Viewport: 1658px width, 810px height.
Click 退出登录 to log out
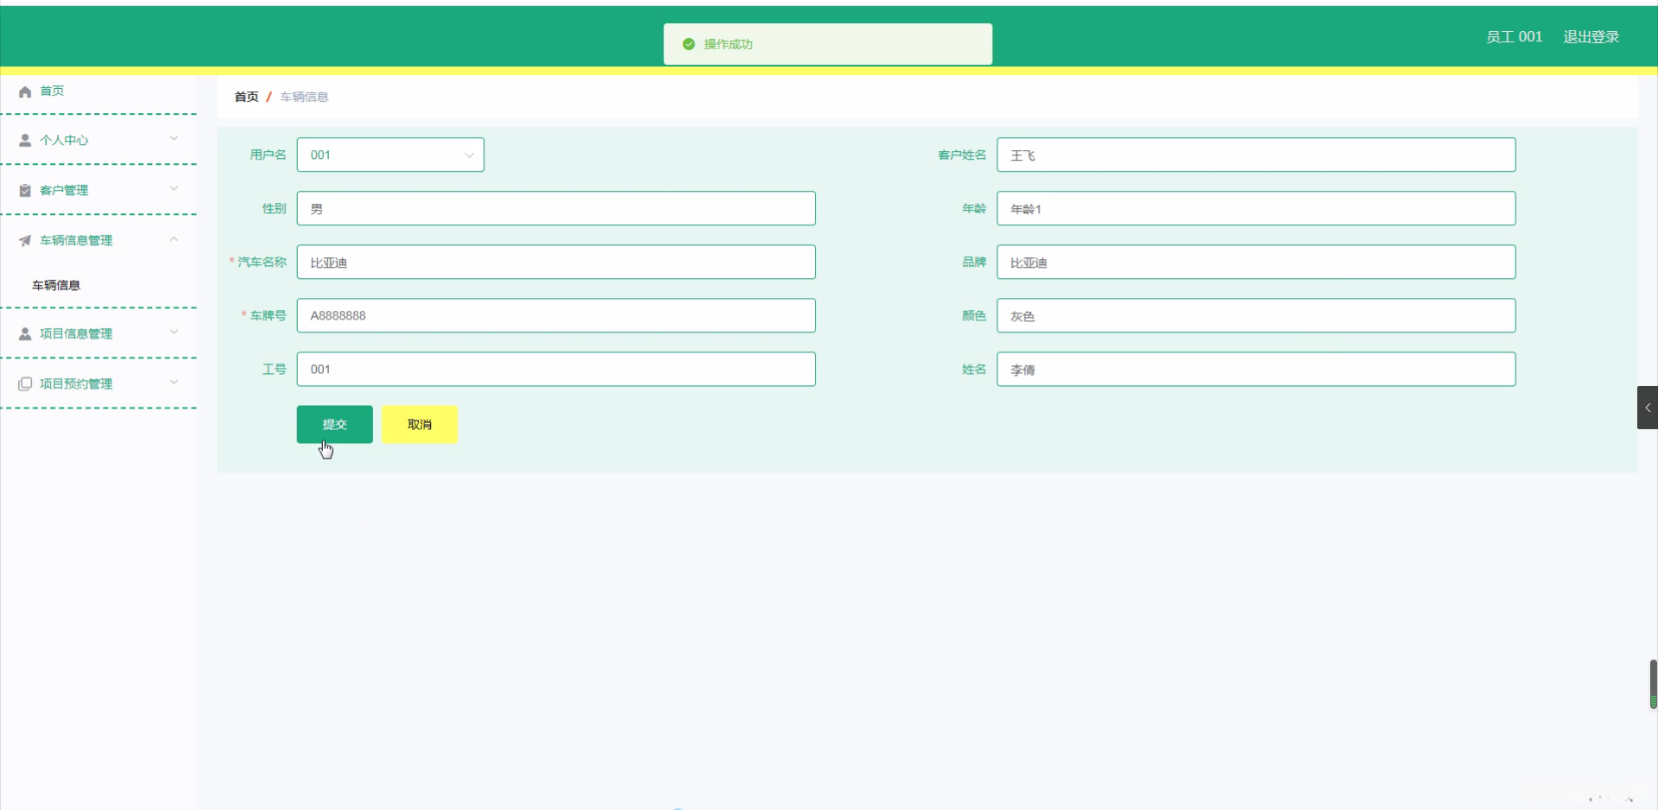1591,36
